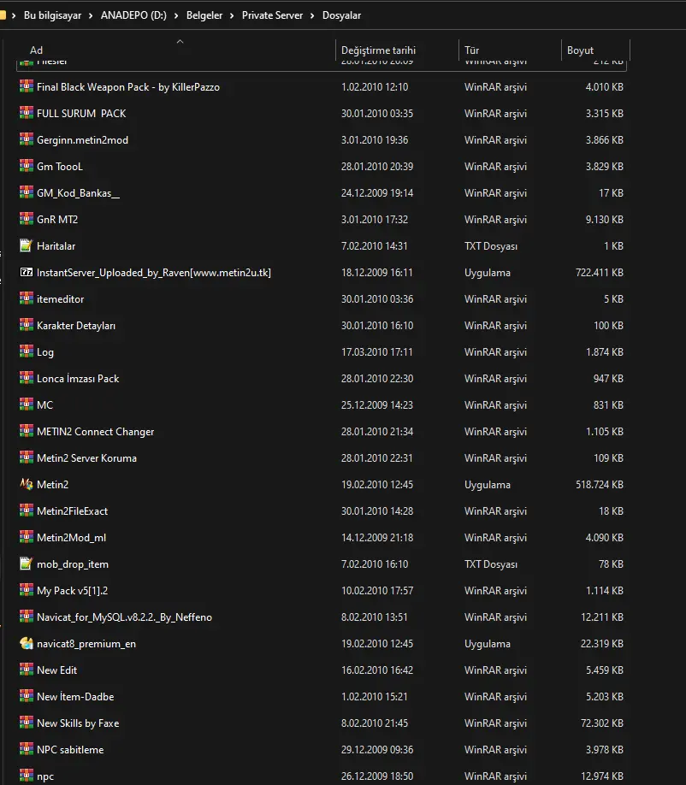Select the file name 'METIN2 Connect Changer'
Screen dimensions: 686x785
point(95,432)
